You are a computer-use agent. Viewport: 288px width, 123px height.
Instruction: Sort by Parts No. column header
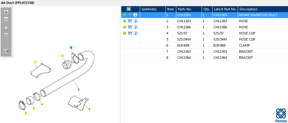tap(189, 9)
